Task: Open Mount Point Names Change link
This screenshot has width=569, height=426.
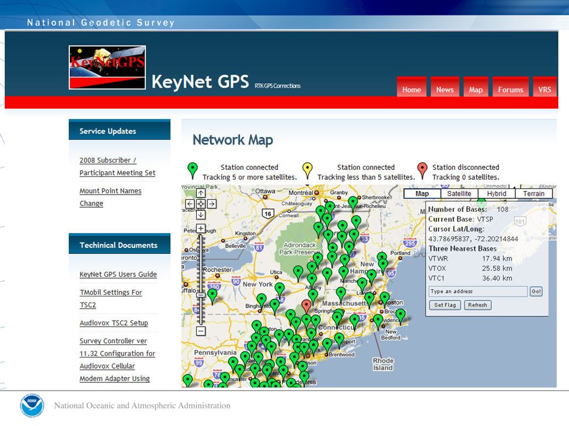Action: coord(110,197)
